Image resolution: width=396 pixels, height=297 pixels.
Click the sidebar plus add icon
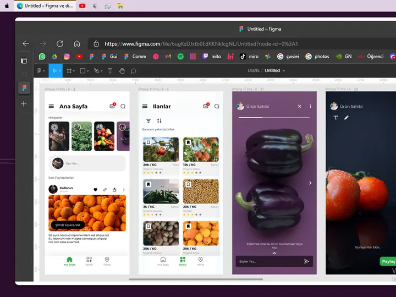click(x=24, y=104)
